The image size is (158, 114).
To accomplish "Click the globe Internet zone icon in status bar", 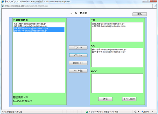I will click(87, 112).
